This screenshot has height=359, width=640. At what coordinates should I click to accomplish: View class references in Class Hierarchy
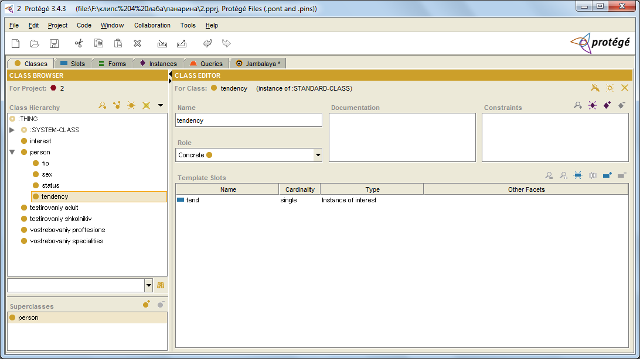click(x=117, y=106)
